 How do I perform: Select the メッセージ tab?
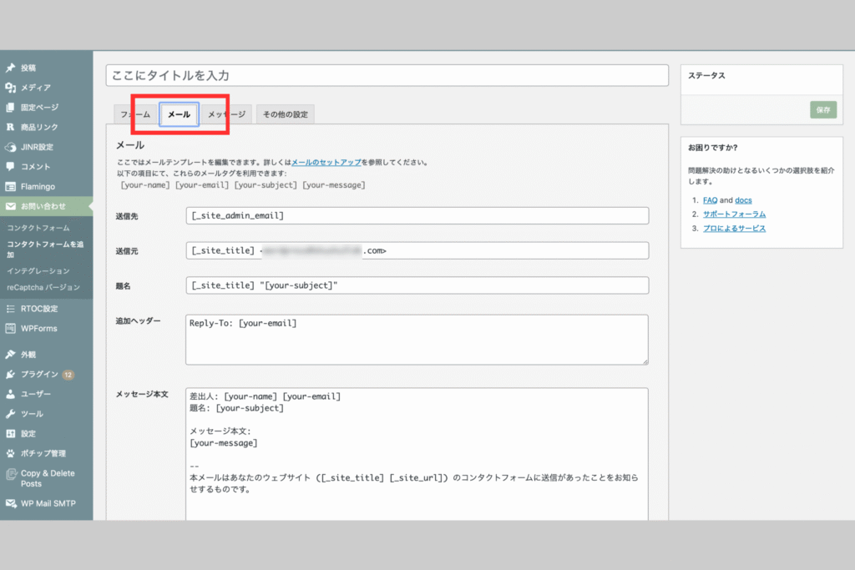[226, 114]
